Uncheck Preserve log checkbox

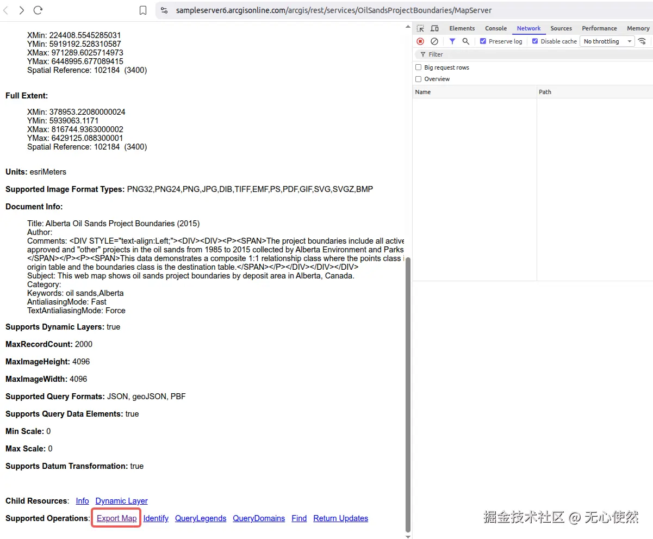(x=483, y=41)
